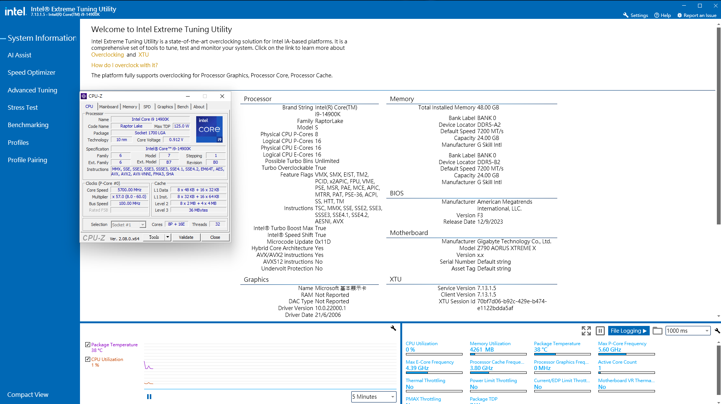Screen dimensions: 721x404
Task: Switch to Mainboard tab in CPU-Z
Action: pos(109,107)
